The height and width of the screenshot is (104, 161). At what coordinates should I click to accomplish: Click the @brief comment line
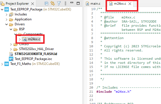(131, 26)
